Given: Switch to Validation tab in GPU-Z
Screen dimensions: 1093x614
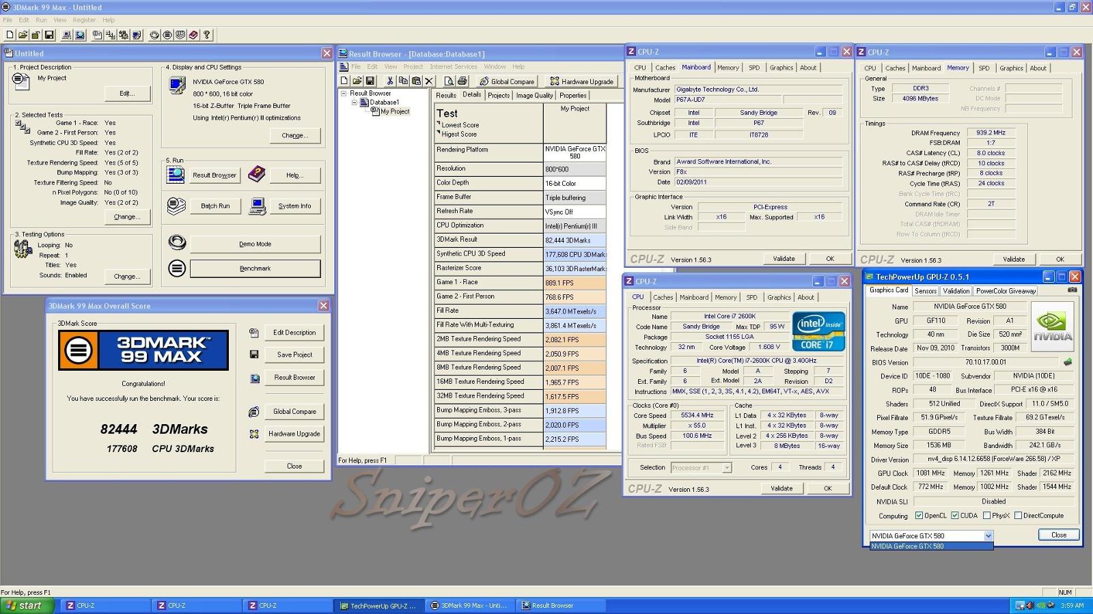Looking at the screenshot, I should tap(956, 291).
